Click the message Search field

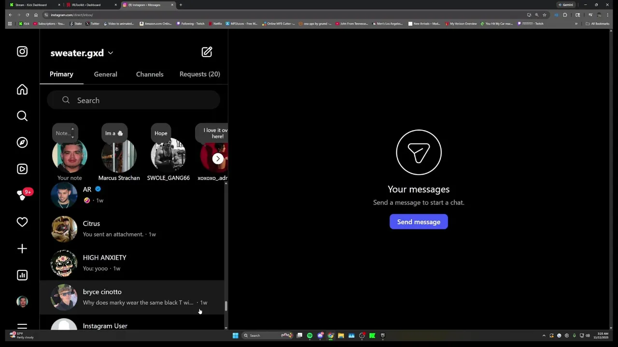(x=134, y=100)
